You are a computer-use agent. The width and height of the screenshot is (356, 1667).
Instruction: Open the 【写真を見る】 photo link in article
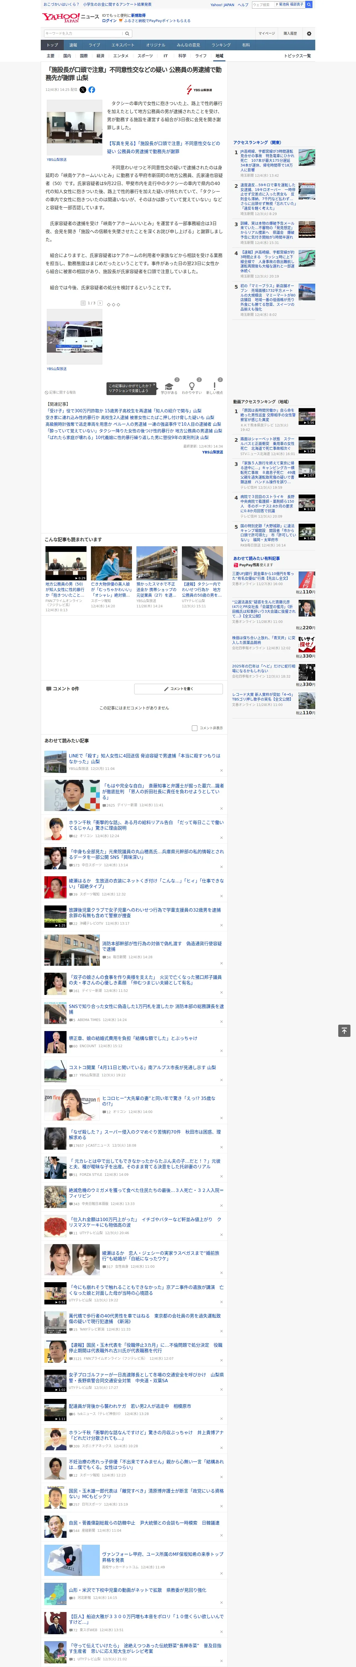coord(164,148)
